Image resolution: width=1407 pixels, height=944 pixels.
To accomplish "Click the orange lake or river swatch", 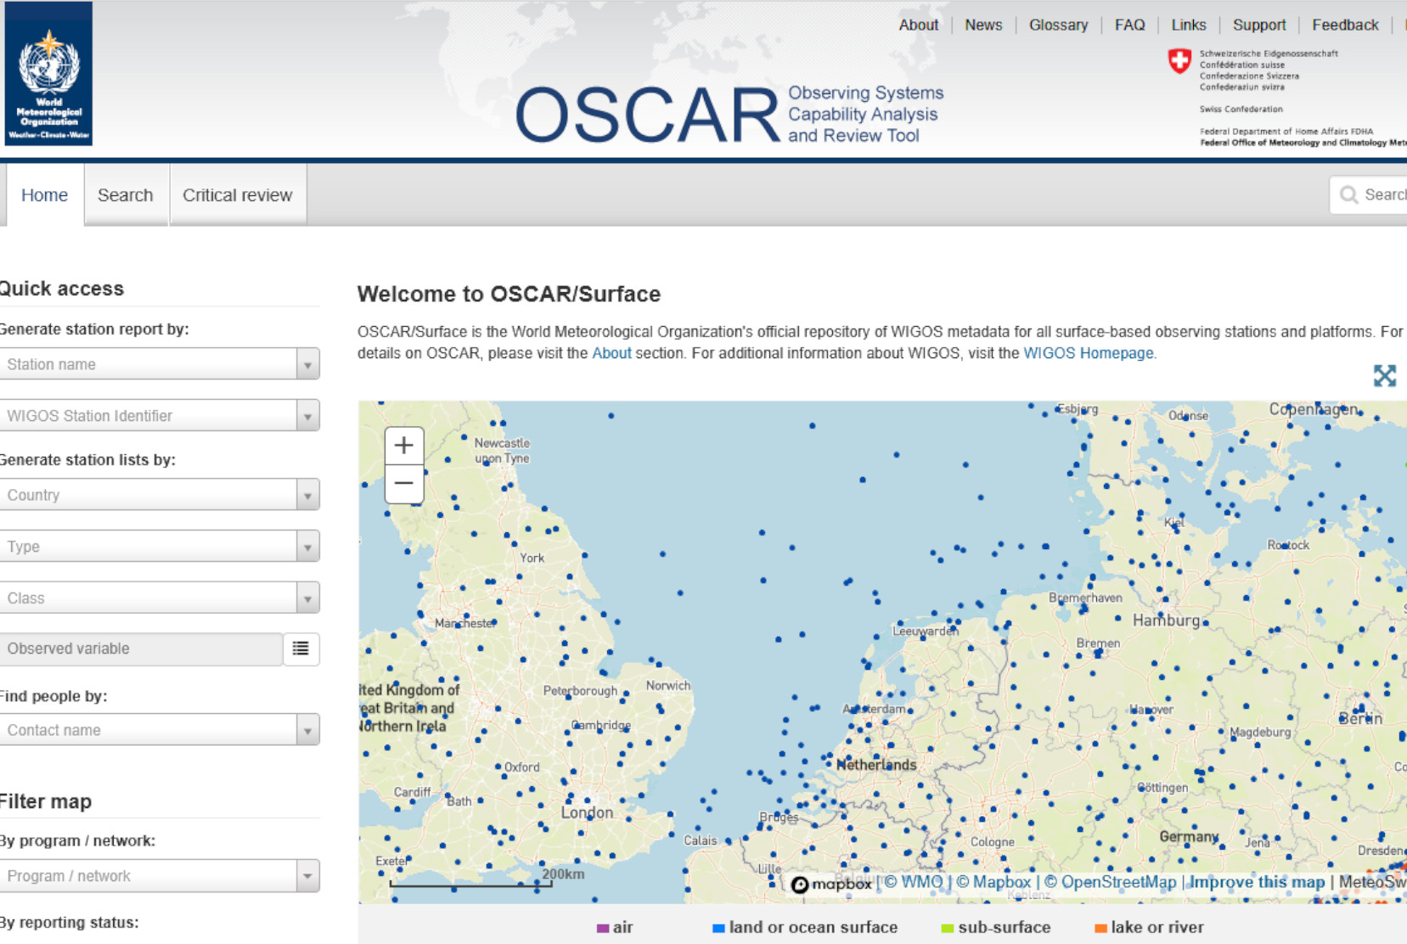I will [1100, 928].
